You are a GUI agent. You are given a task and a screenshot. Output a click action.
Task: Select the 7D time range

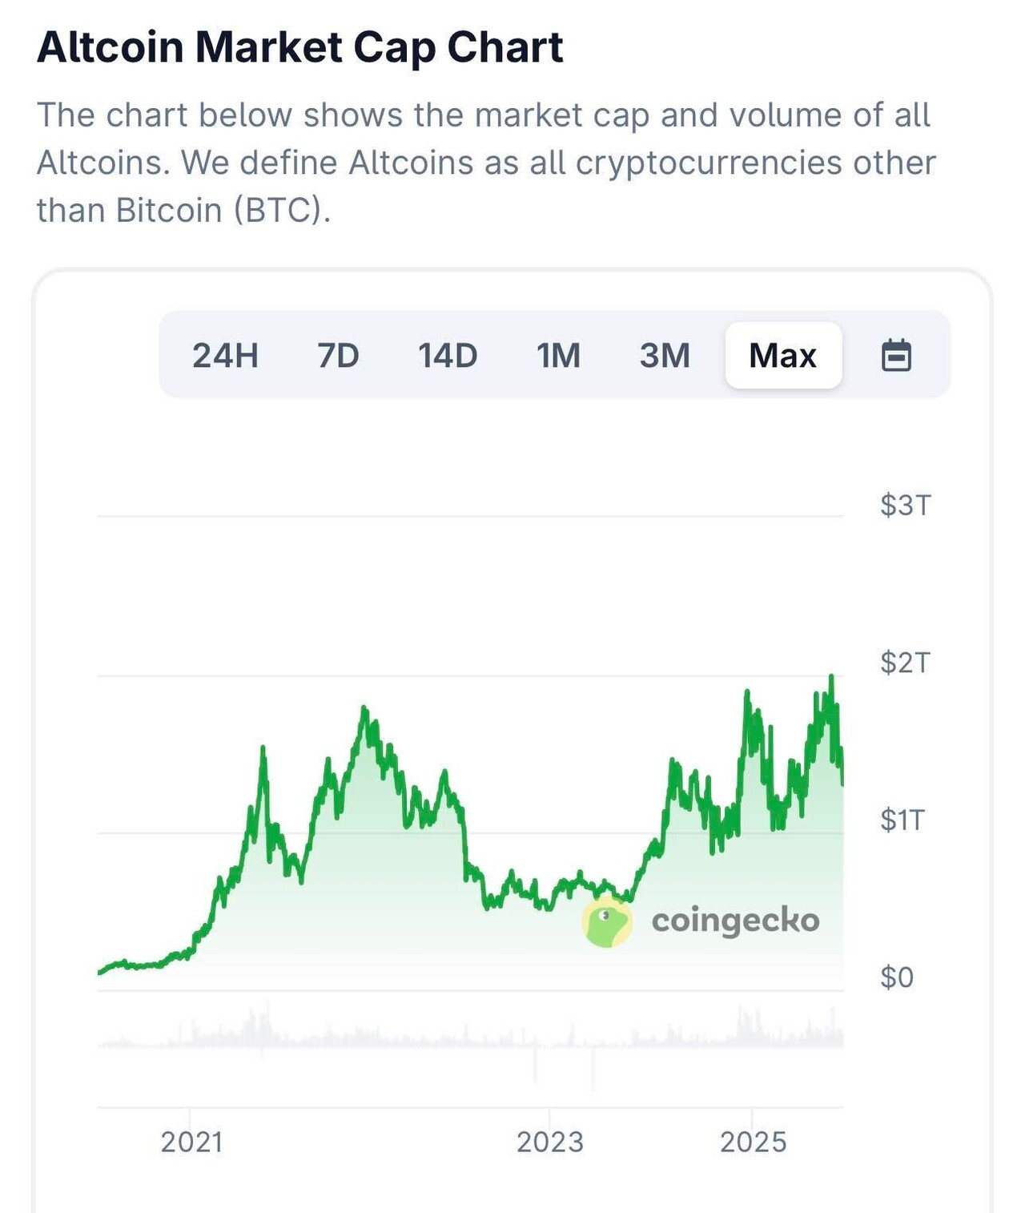[338, 355]
